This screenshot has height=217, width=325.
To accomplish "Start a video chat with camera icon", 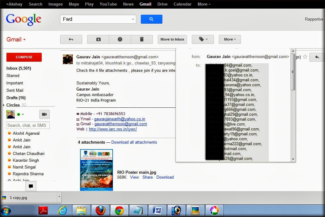I will (44, 114).
